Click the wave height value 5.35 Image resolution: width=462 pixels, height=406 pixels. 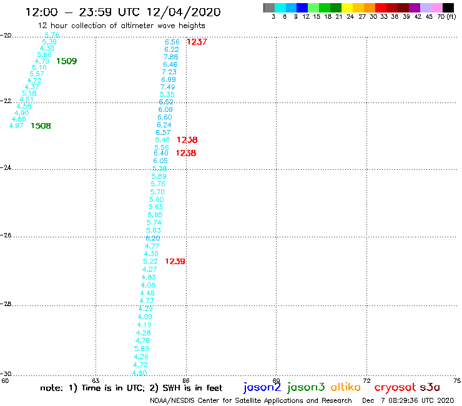coord(167,94)
